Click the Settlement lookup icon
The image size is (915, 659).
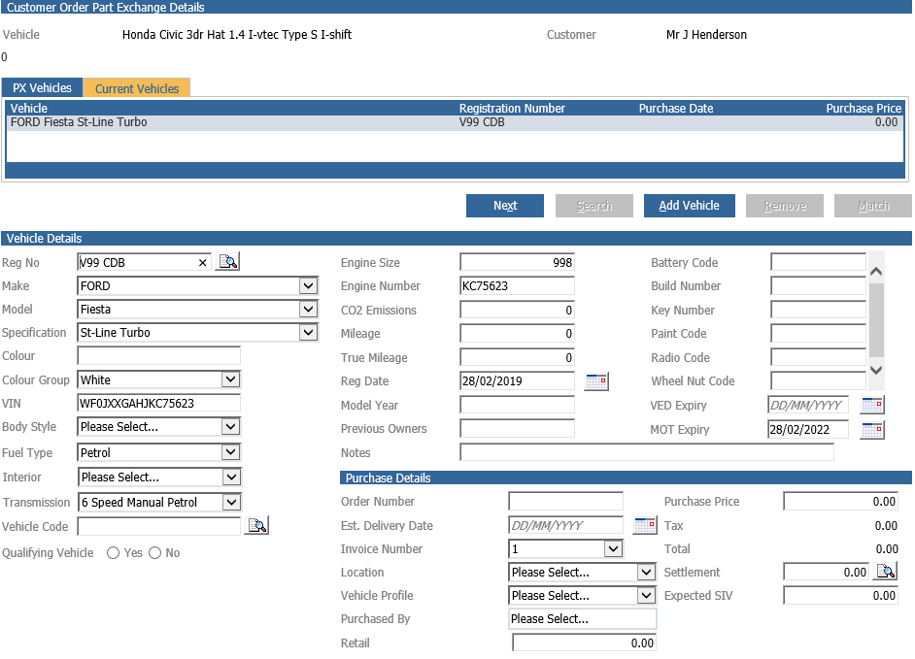885,572
